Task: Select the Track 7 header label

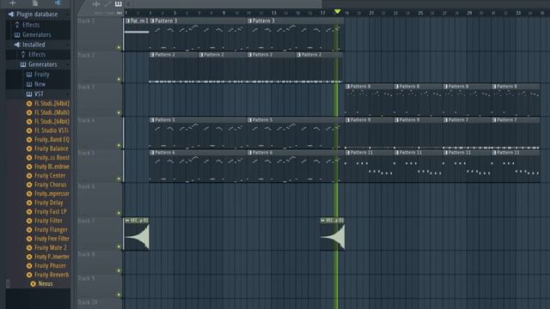Action: tap(86, 221)
